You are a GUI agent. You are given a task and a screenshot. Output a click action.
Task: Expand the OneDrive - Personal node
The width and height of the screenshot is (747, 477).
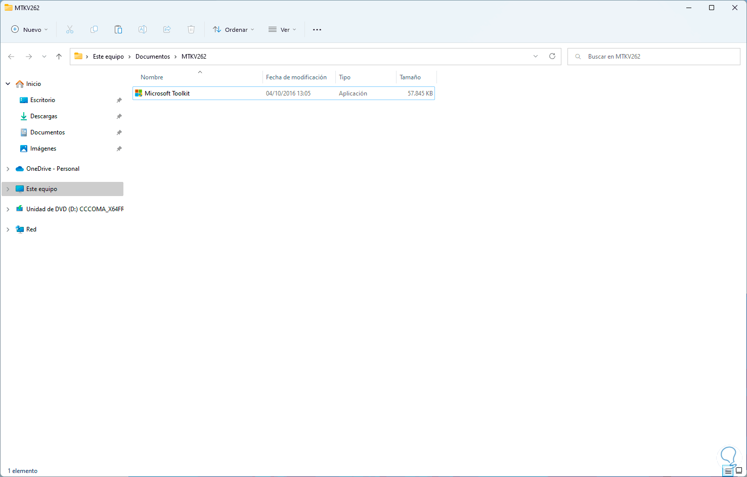(x=8, y=169)
